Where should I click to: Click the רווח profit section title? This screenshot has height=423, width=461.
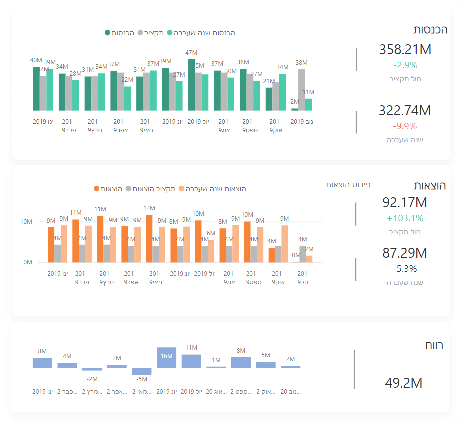click(433, 345)
